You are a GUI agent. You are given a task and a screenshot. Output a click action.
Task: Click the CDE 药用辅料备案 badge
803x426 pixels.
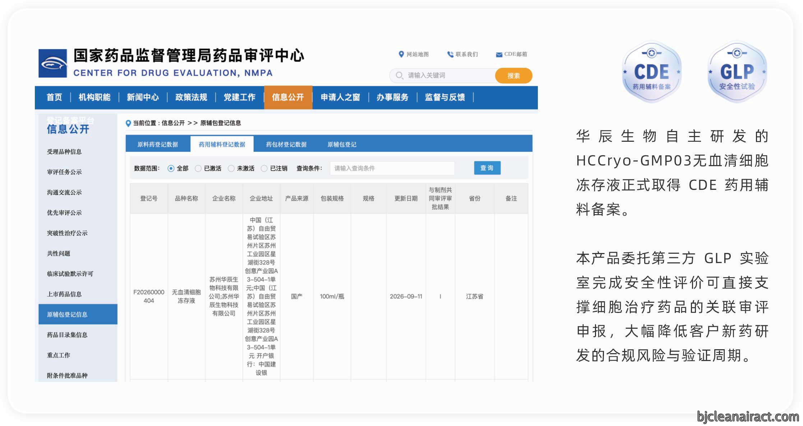pos(651,72)
